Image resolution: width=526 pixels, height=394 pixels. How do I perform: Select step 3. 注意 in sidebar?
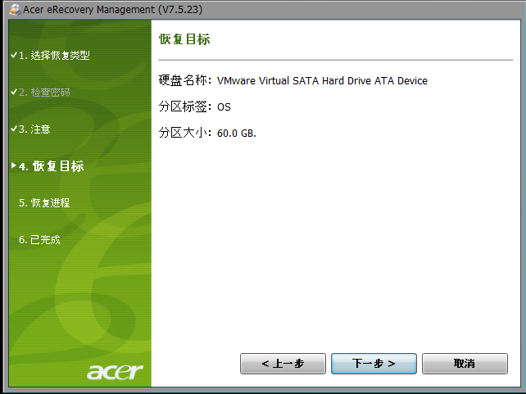pyautogui.click(x=34, y=129)
